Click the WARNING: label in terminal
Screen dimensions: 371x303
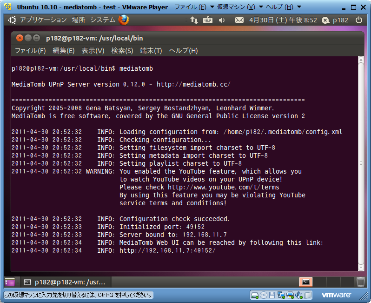[x=100, y=172]
